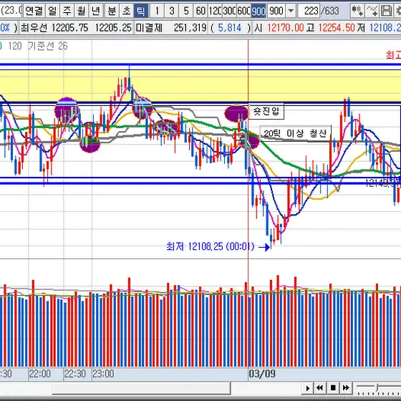Viewport: 401px width, 401px height.
Task: Click the interval value field showing 900
Action: [x=276, y=11]
